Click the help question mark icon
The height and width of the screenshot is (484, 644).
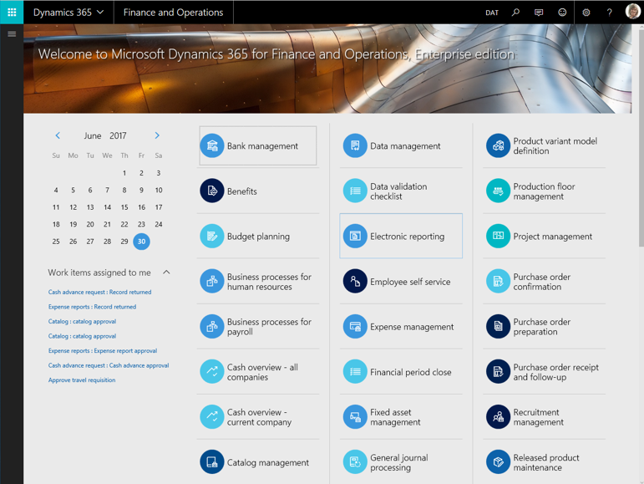click(610, 13)
